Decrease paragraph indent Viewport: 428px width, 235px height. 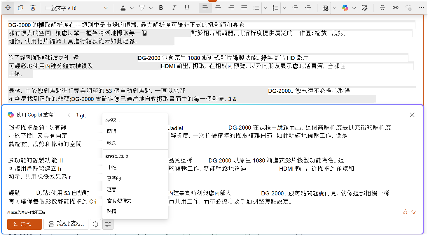coord(308,8)
